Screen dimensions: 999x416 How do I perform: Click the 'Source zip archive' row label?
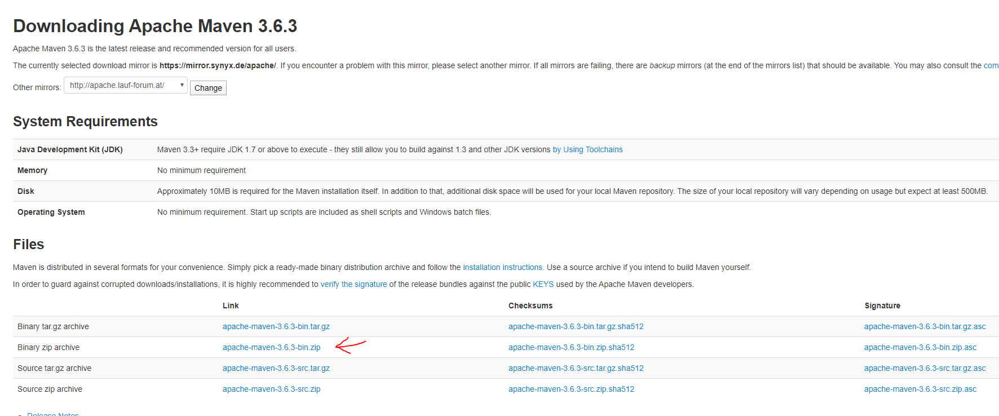[x=50, y=389]
